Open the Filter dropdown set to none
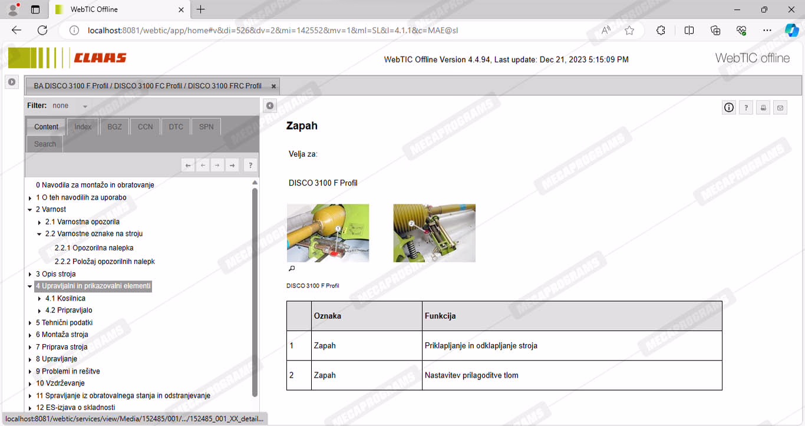 [85, 106]
